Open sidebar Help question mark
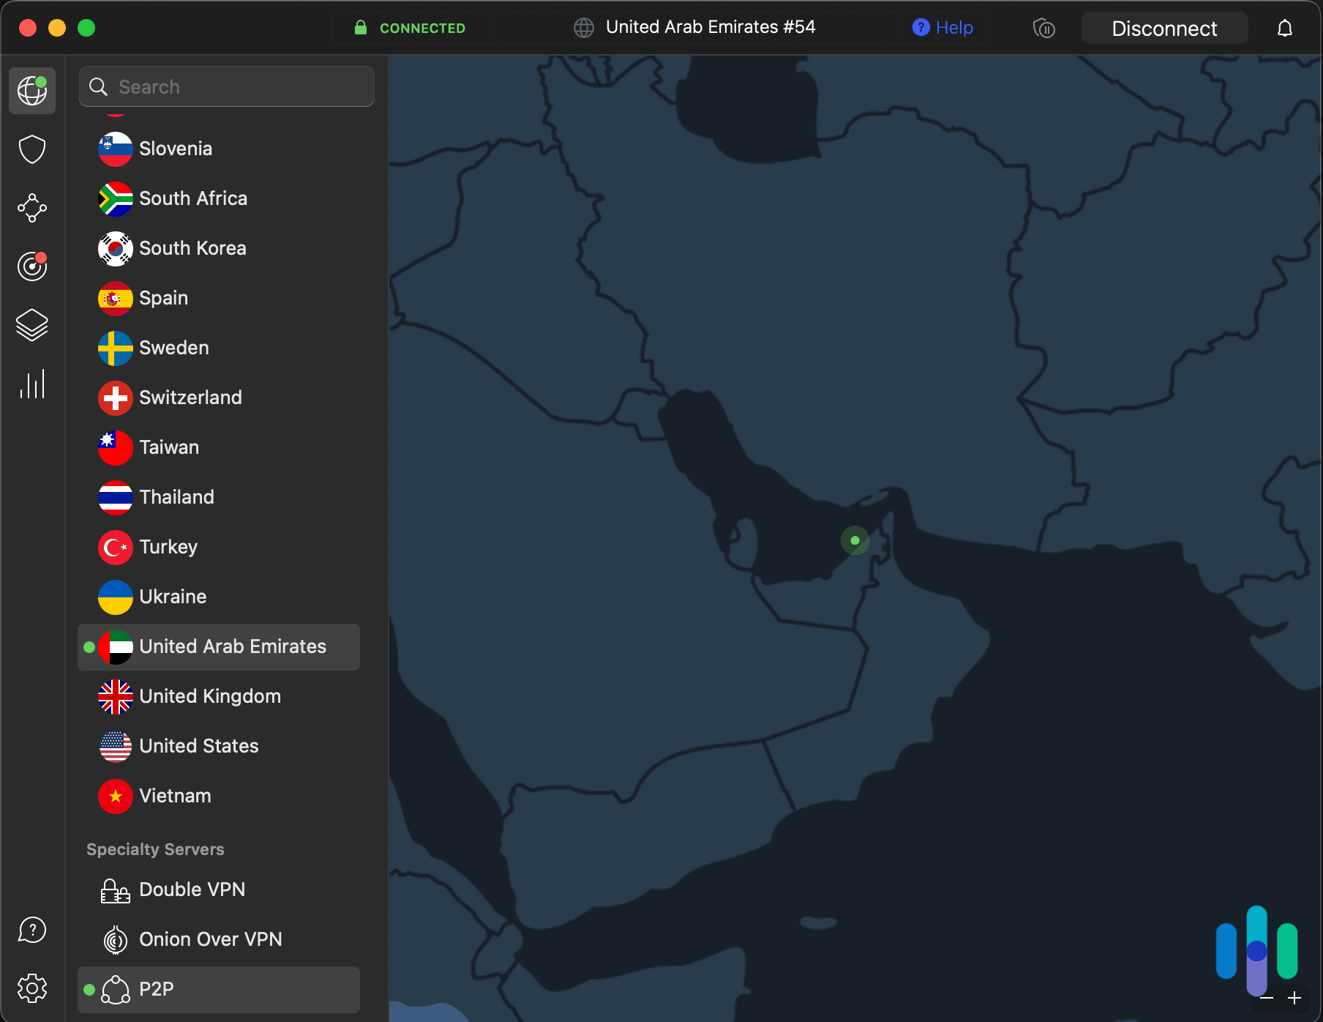Screen dimensions: 1323x1022 [31, 930]
